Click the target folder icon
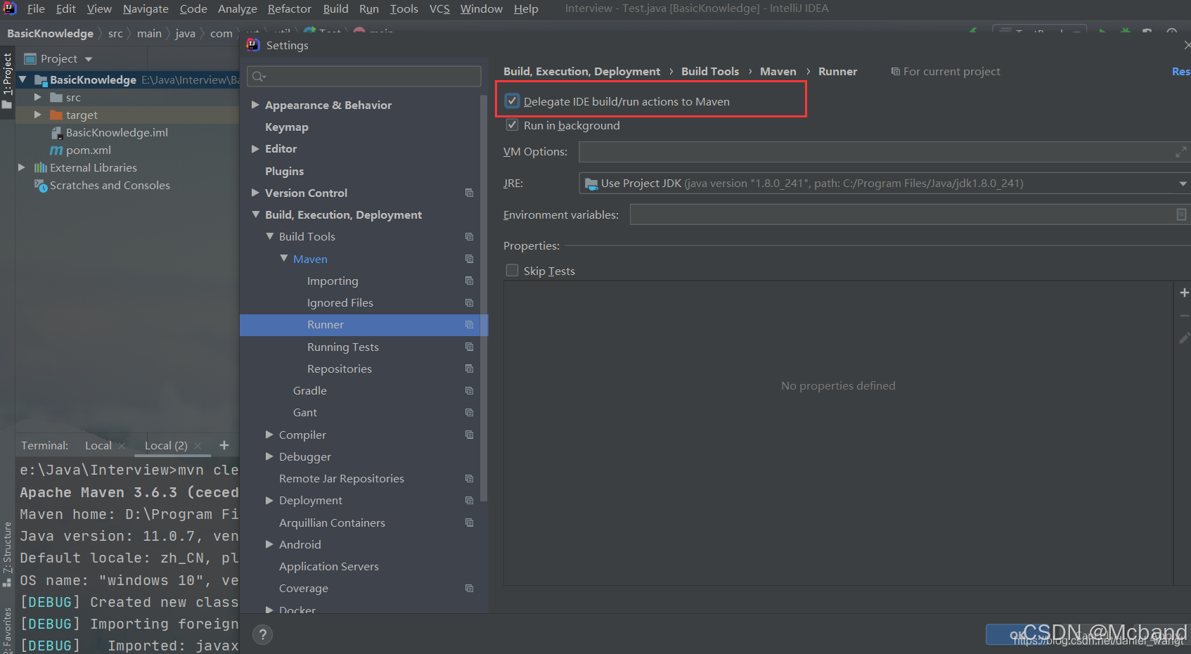This screenshot has height=654, width=1191. (56, 115)
